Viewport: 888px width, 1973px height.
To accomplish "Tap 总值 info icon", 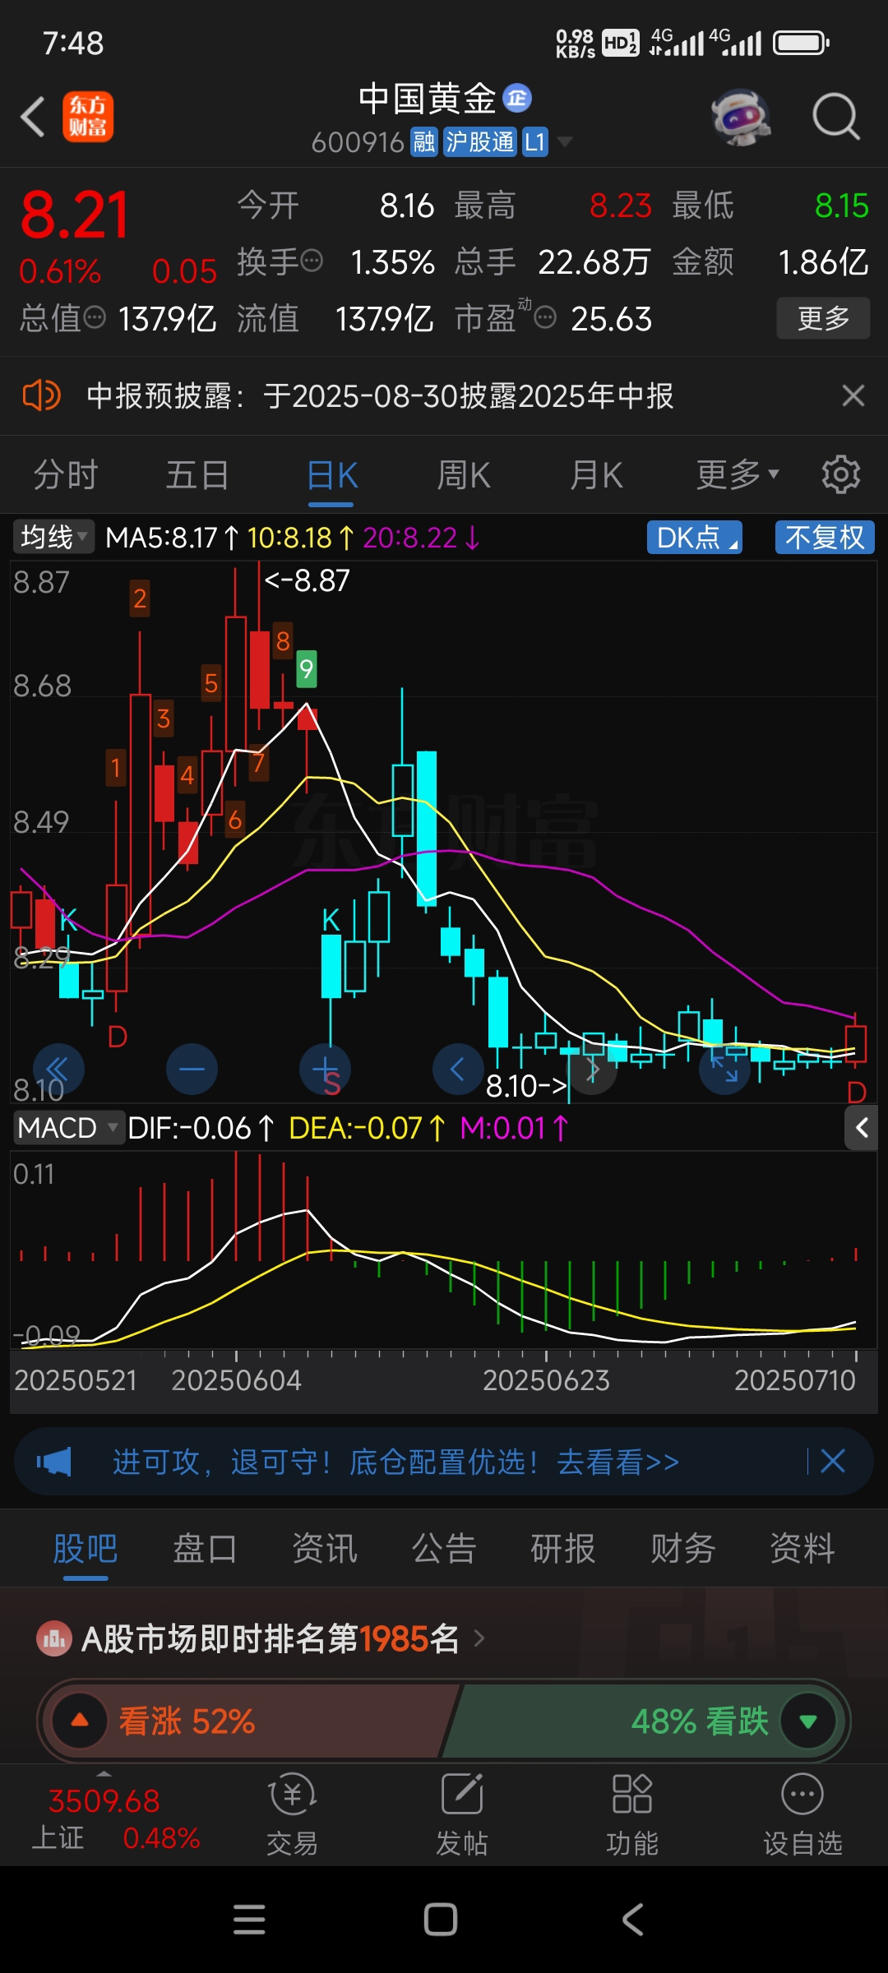I will click(95, 317).
